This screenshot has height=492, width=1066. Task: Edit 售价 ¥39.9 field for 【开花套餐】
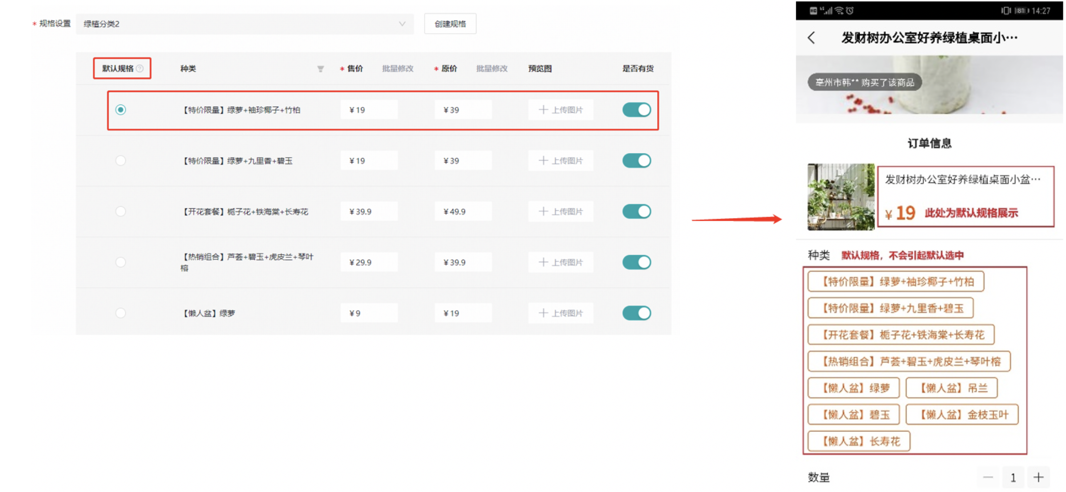click(x=369, y=211)
